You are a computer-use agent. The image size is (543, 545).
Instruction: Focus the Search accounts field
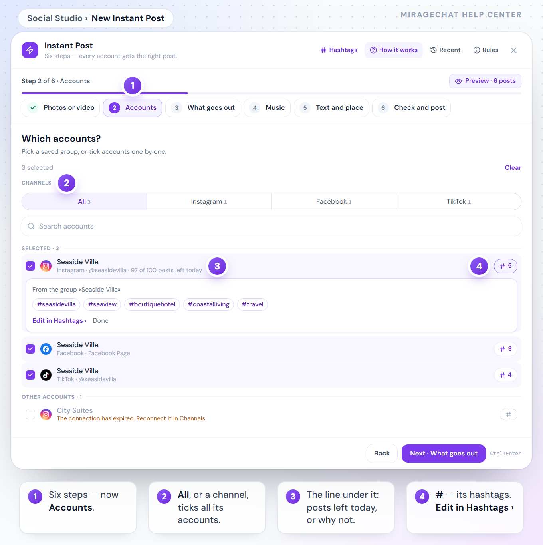[271, 227]
